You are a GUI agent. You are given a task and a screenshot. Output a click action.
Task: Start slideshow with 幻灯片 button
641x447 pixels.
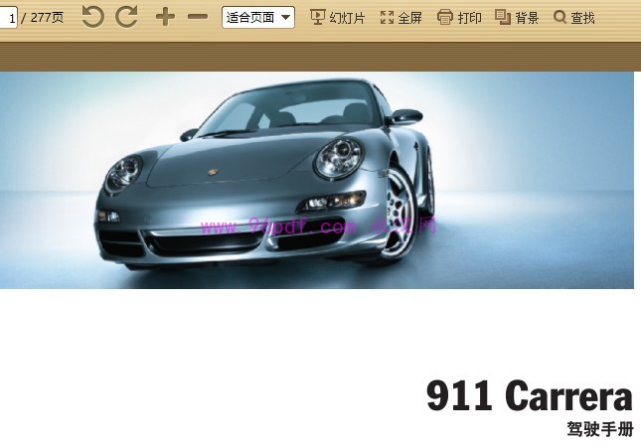(337, 17)
